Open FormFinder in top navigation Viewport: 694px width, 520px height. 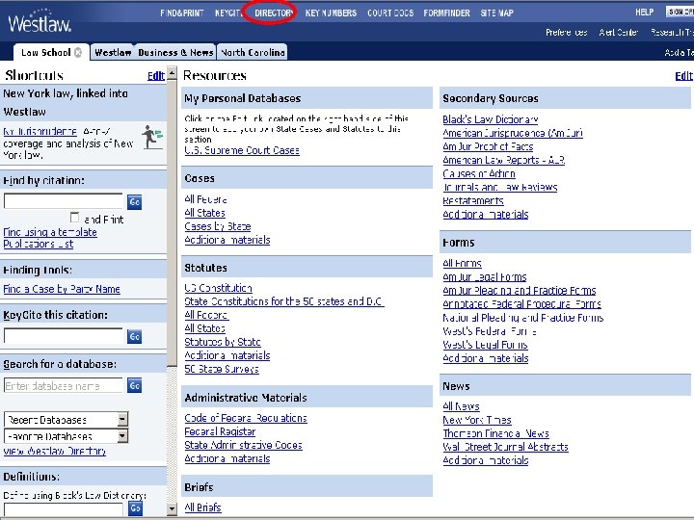pyautogui.click(x=446, y=13)
